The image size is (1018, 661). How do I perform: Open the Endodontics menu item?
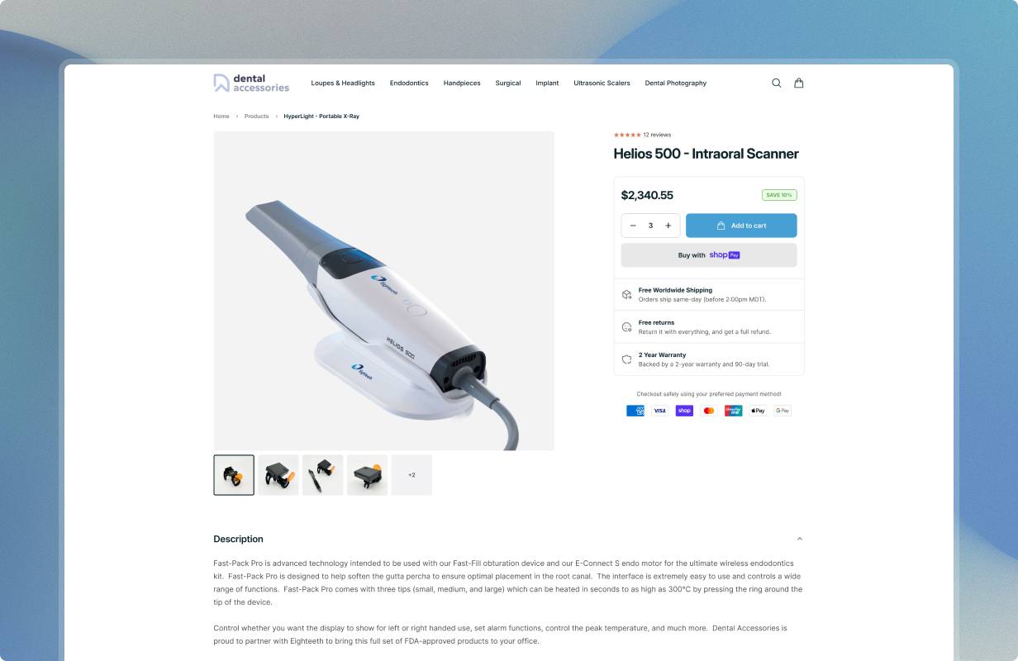[x=409, y=83]
